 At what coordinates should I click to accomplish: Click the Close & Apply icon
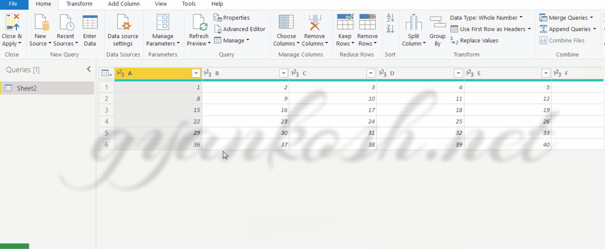[x=12, y=22]
